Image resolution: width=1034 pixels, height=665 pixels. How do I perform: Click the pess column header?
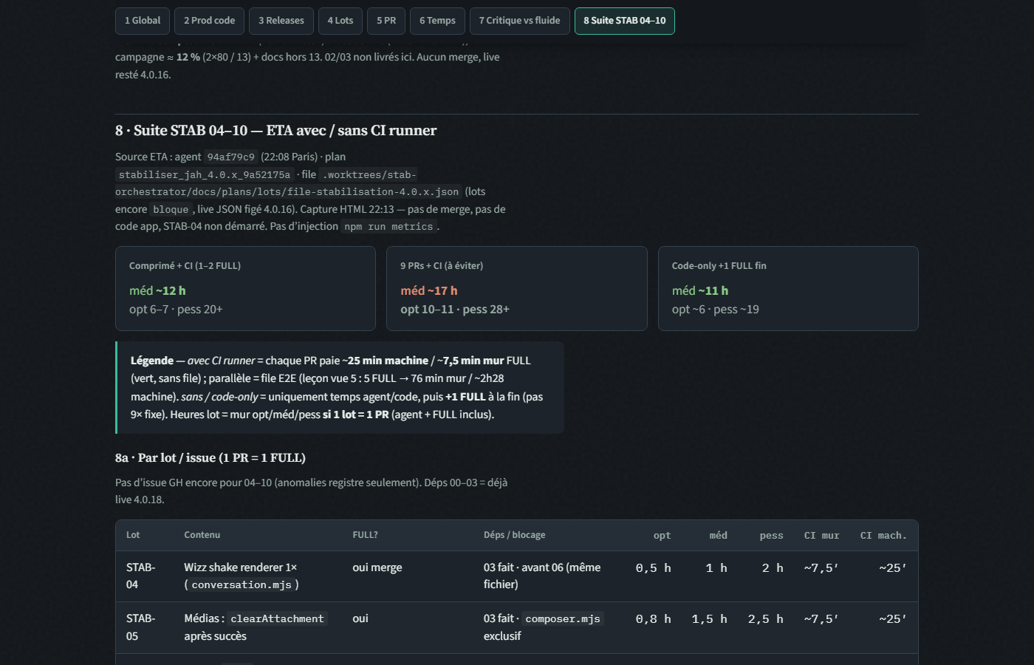click(x=771, y=536)
